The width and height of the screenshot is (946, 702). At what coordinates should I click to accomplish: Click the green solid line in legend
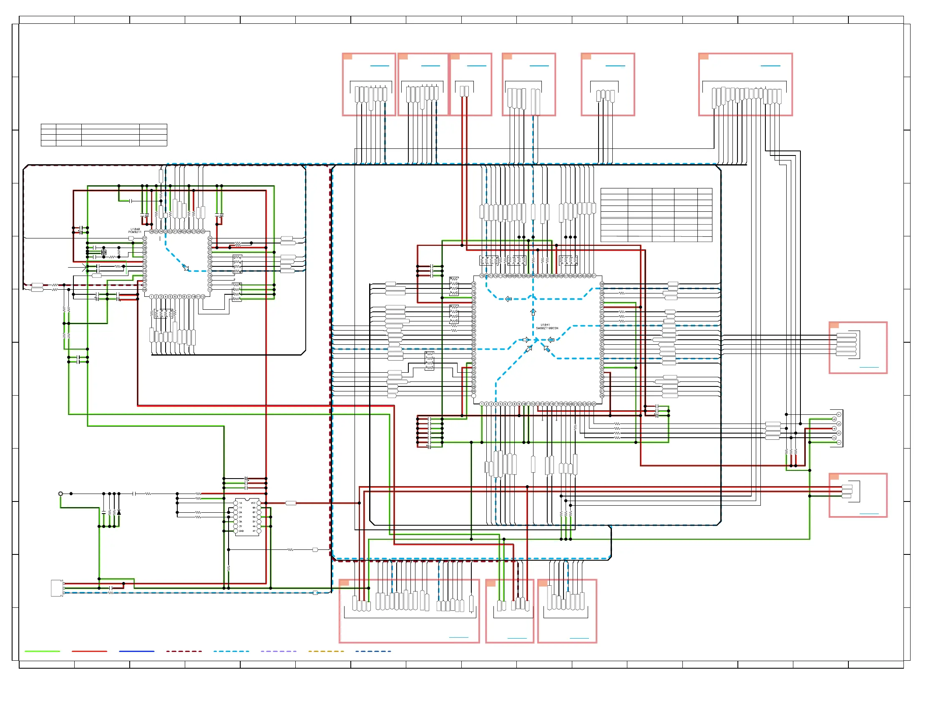tap(42, 652)
